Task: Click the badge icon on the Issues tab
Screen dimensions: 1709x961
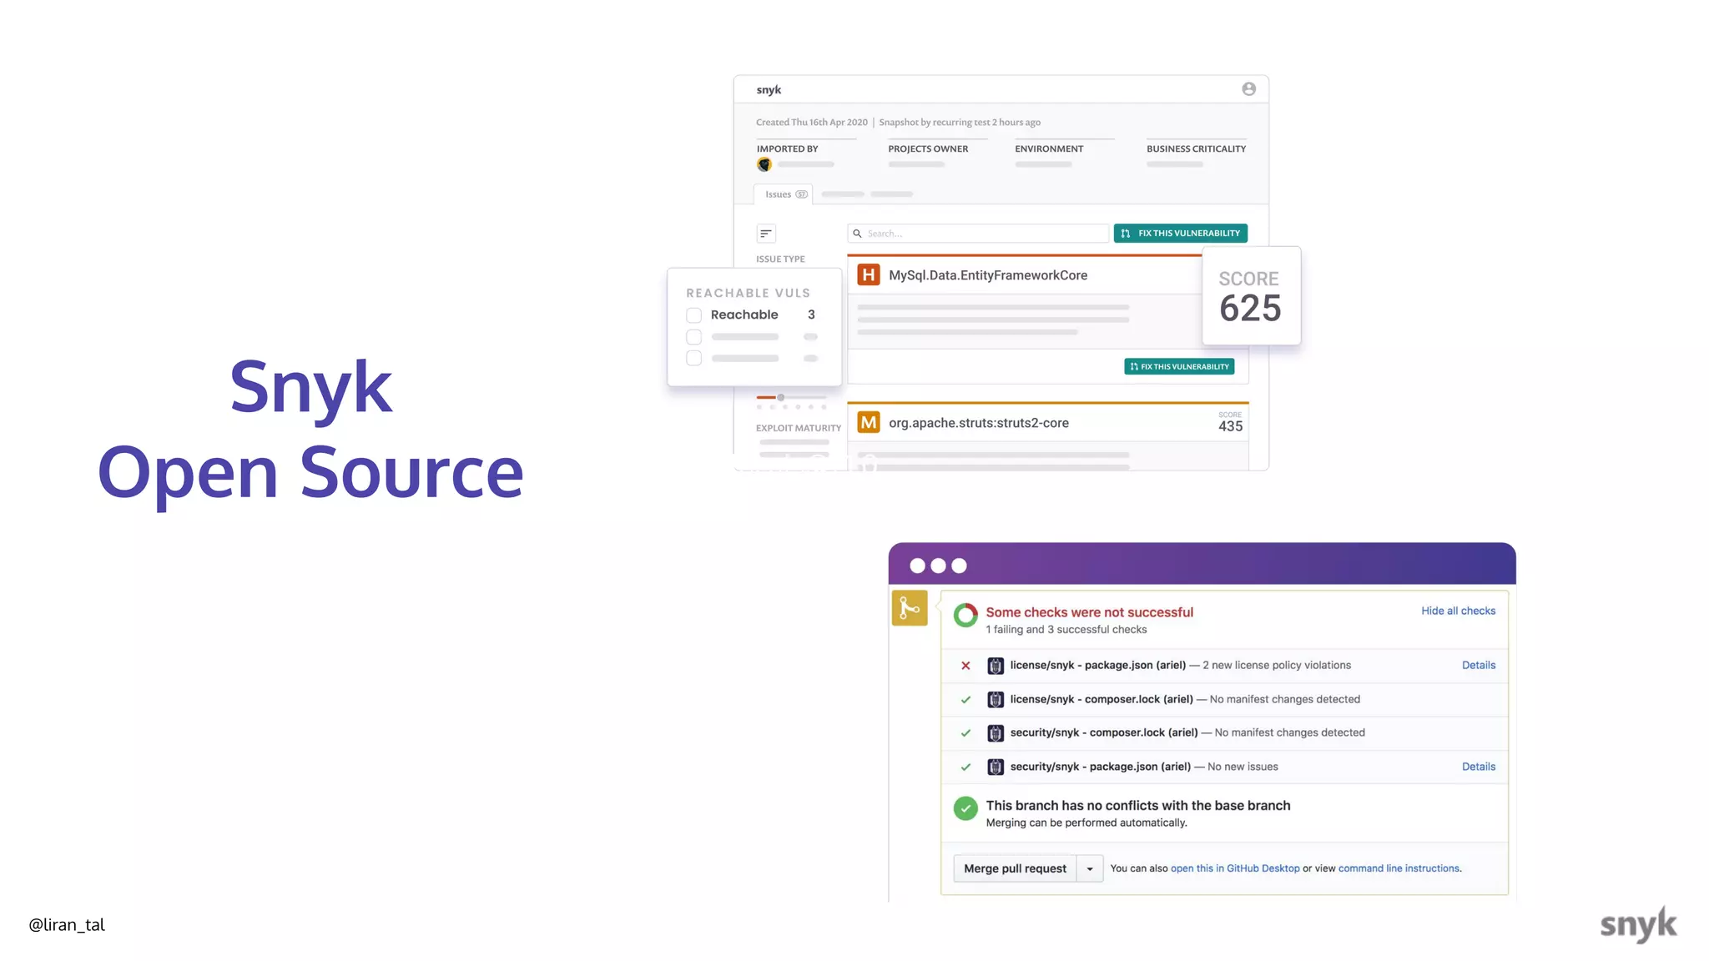Action: pos(801,194)
